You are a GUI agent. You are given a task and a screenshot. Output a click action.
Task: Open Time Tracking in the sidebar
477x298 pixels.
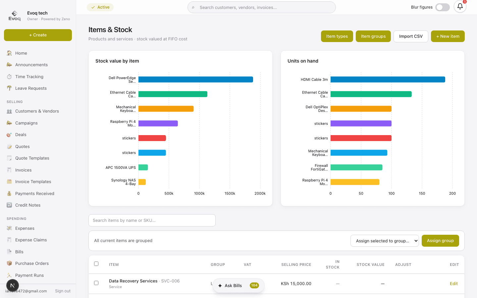pyautogui.click(x=38, y=76)
